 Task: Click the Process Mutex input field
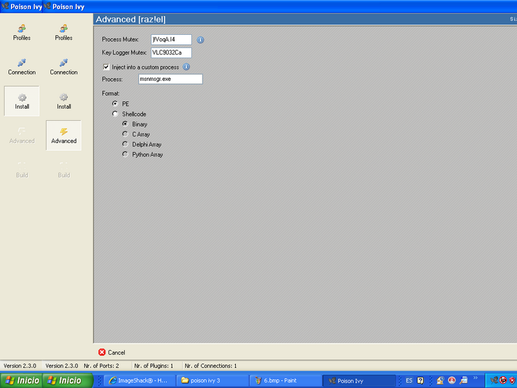pyautogui.click(x=171, y=39)
